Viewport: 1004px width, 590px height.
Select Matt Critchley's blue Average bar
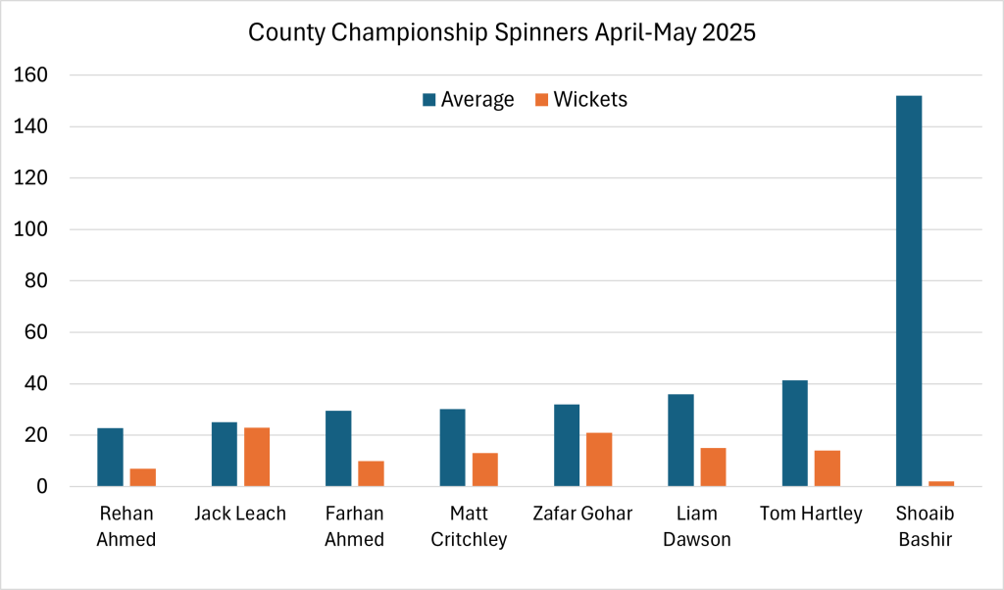coord(453,448)
